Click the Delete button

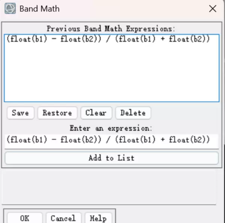click(133, 113)
